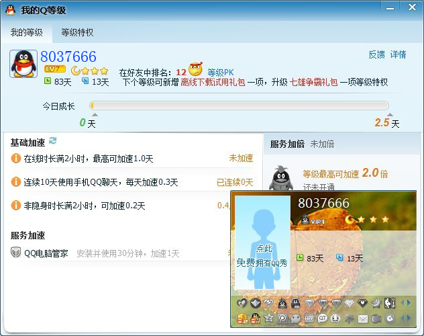Click 等级最高可加速 2.0 倍 text
This screenshot has height=336, width=424.
coord(345,173)
